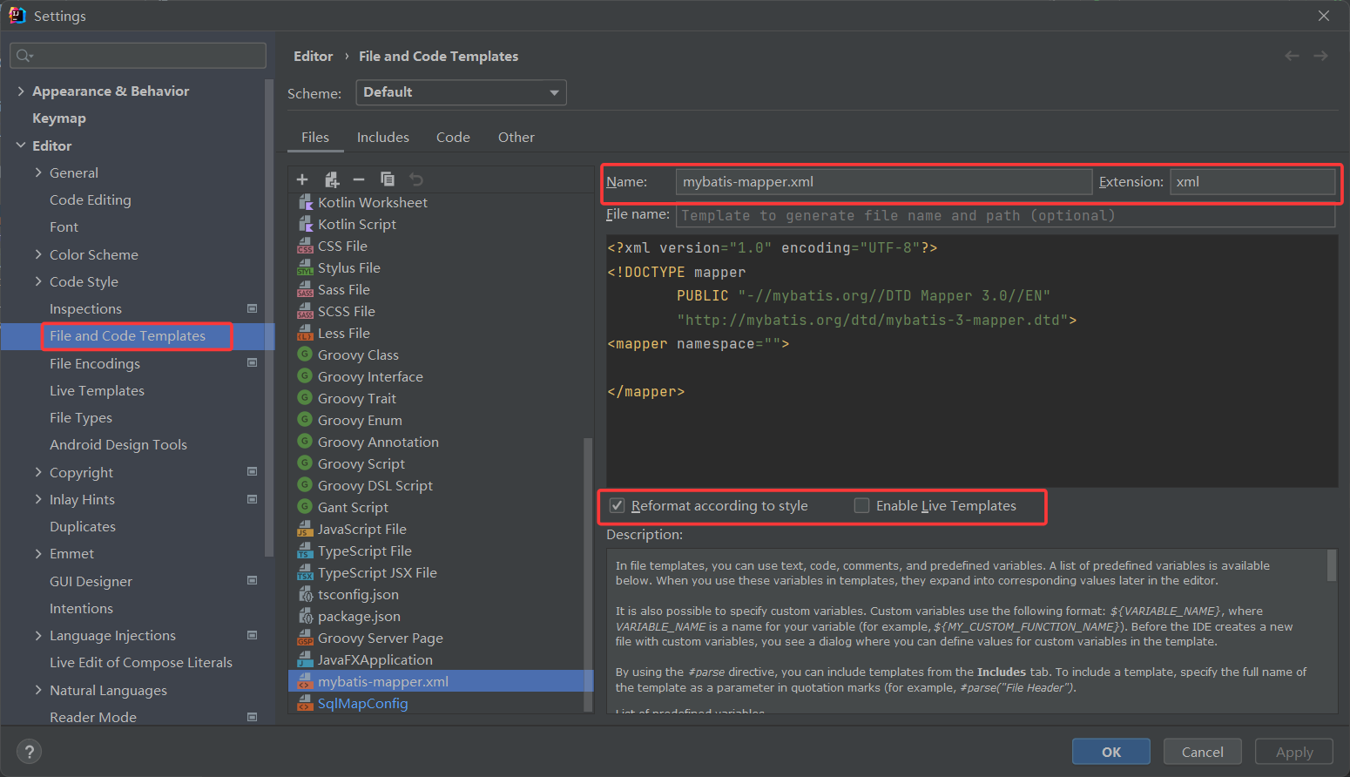Expand the Language Injections node
Screen dimensions: 1350x777
(38, 635)
